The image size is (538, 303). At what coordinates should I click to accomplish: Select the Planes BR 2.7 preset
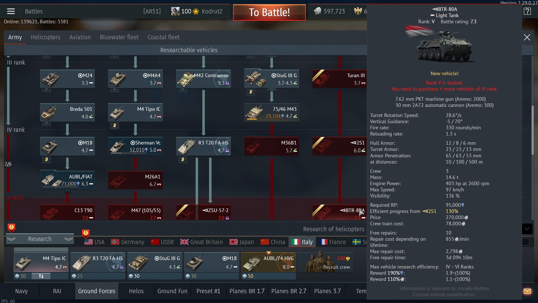pos(288,291)
